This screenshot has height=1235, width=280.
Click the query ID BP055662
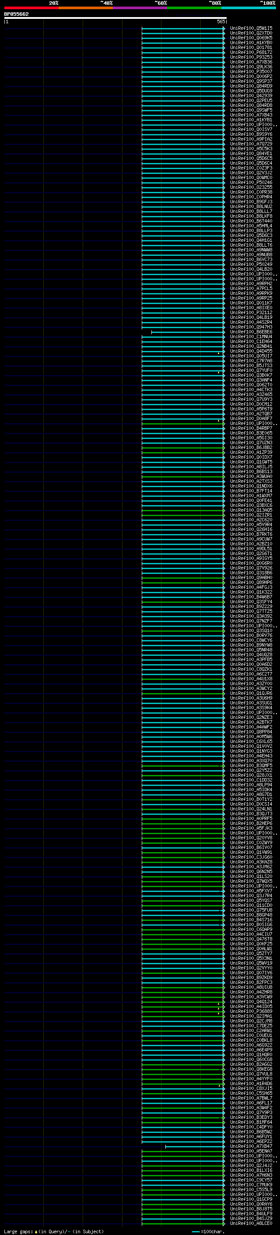(x=16, y=14)
